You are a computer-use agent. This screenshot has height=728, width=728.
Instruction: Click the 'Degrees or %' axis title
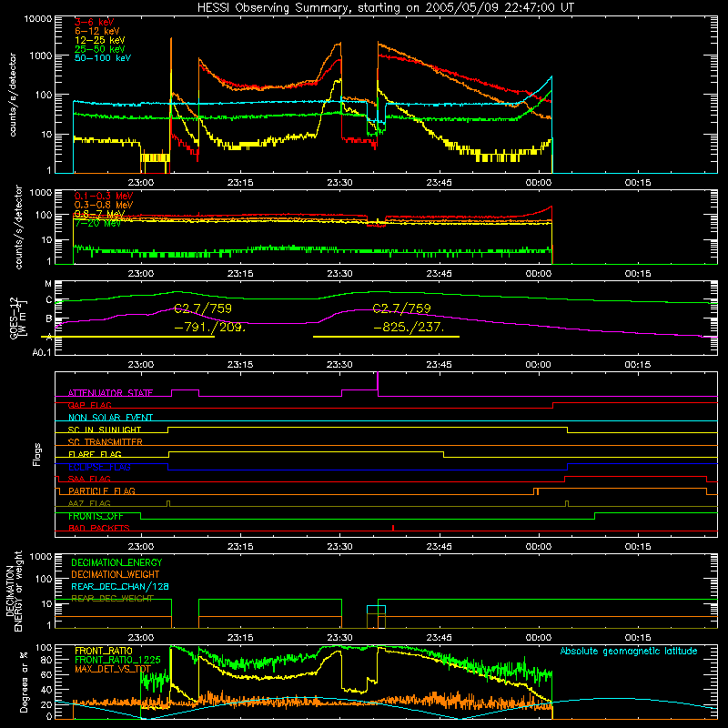click(x=24, y=682)
